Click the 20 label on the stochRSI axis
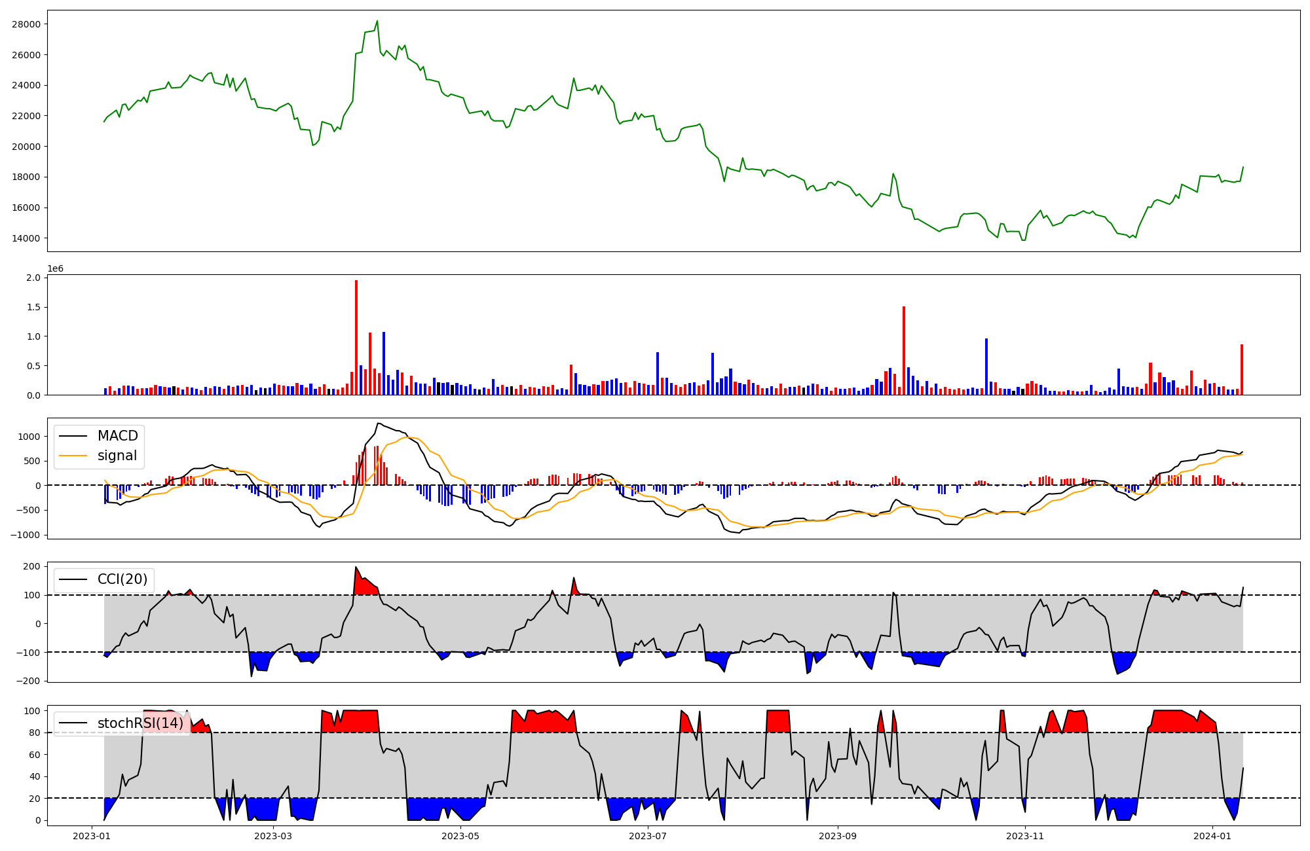The height and width of the screenshot is (851, 1310). (x=35, y=799)
